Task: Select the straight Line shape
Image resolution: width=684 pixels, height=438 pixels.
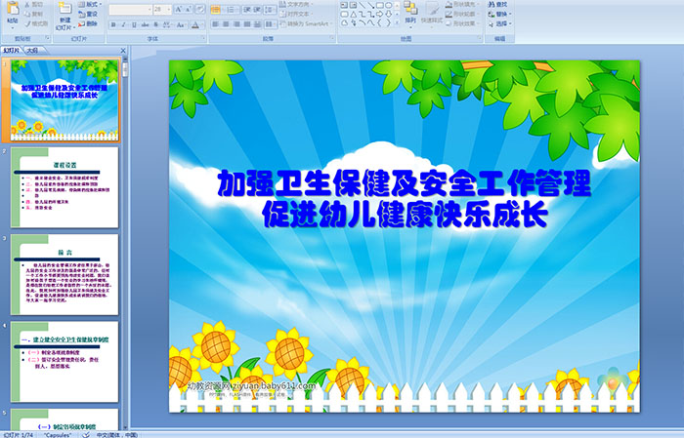Action: click(x=363, y=5)
